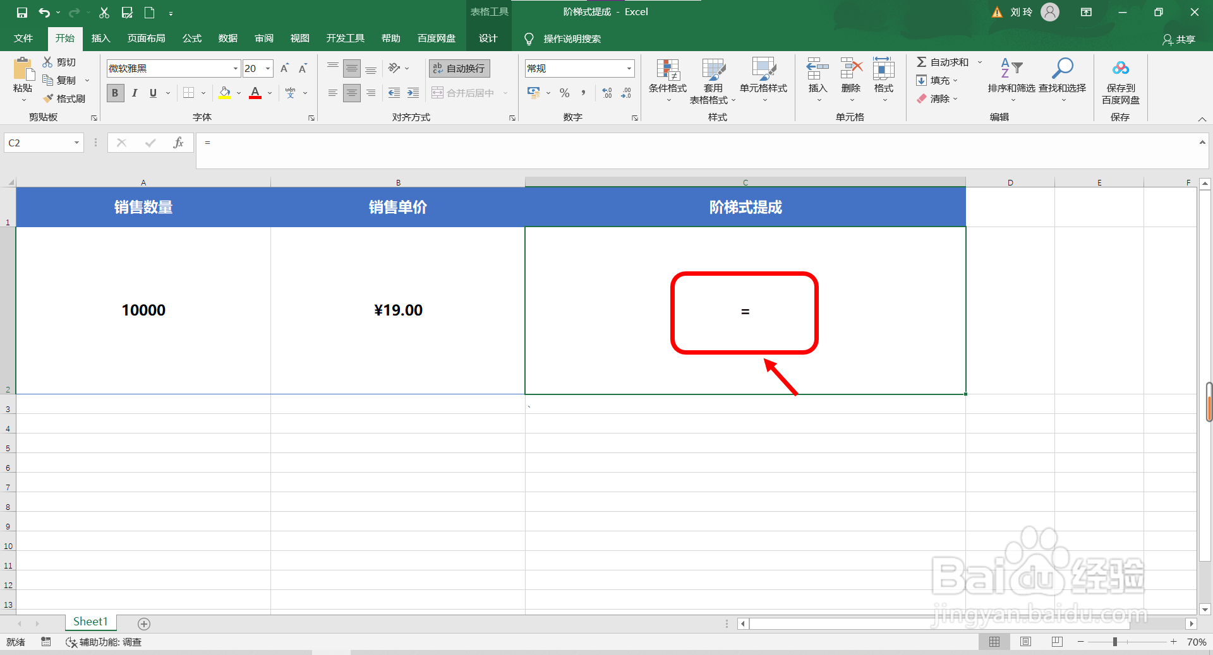Expand Fill (填充) dropdown

[x=955, y=80]
